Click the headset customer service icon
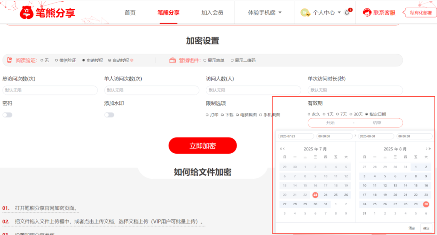 367,12
